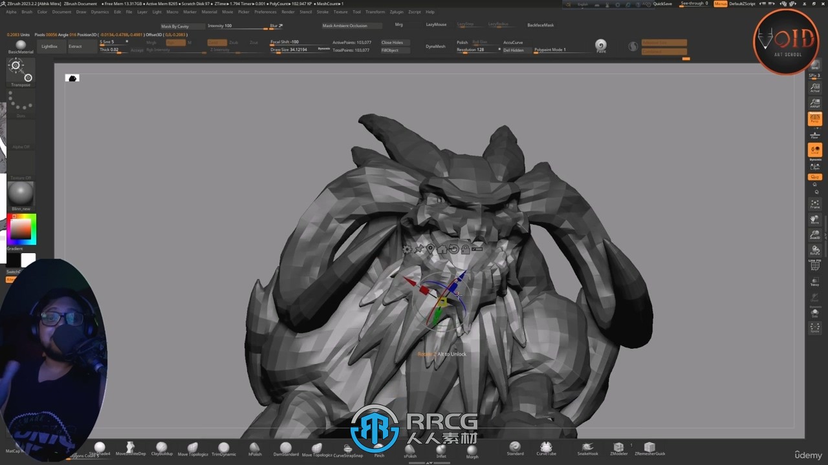Open the gizmo customize gear icon
The width and height of the screenshot is (828, 465).
pyautogui.click(x=407, y=249)
